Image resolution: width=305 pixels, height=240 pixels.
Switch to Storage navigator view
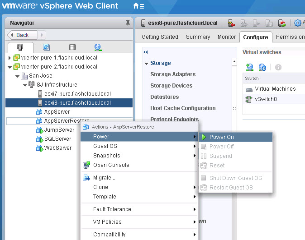(72, 47)
